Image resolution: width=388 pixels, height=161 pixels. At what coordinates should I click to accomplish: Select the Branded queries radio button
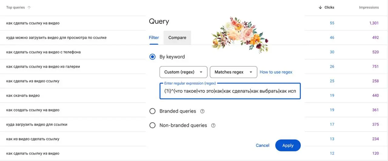[152, 111]
